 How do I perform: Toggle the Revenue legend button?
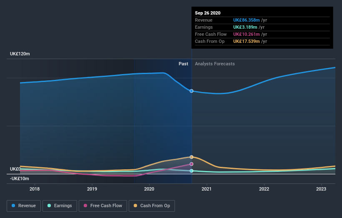tap(24, 206)
